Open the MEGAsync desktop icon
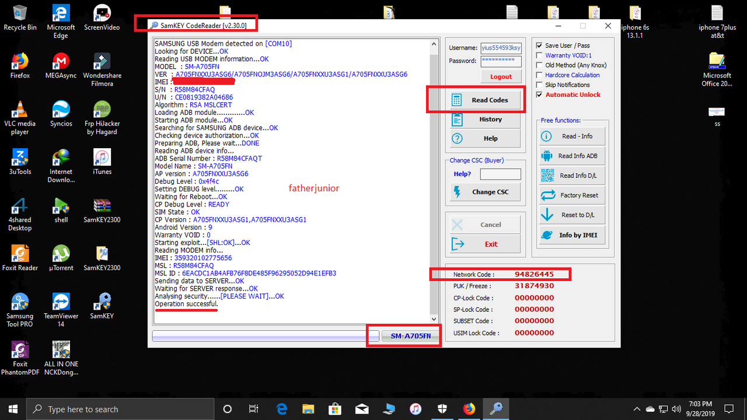Viewport: 747px width, 420px height. click(x=61, y=66)
